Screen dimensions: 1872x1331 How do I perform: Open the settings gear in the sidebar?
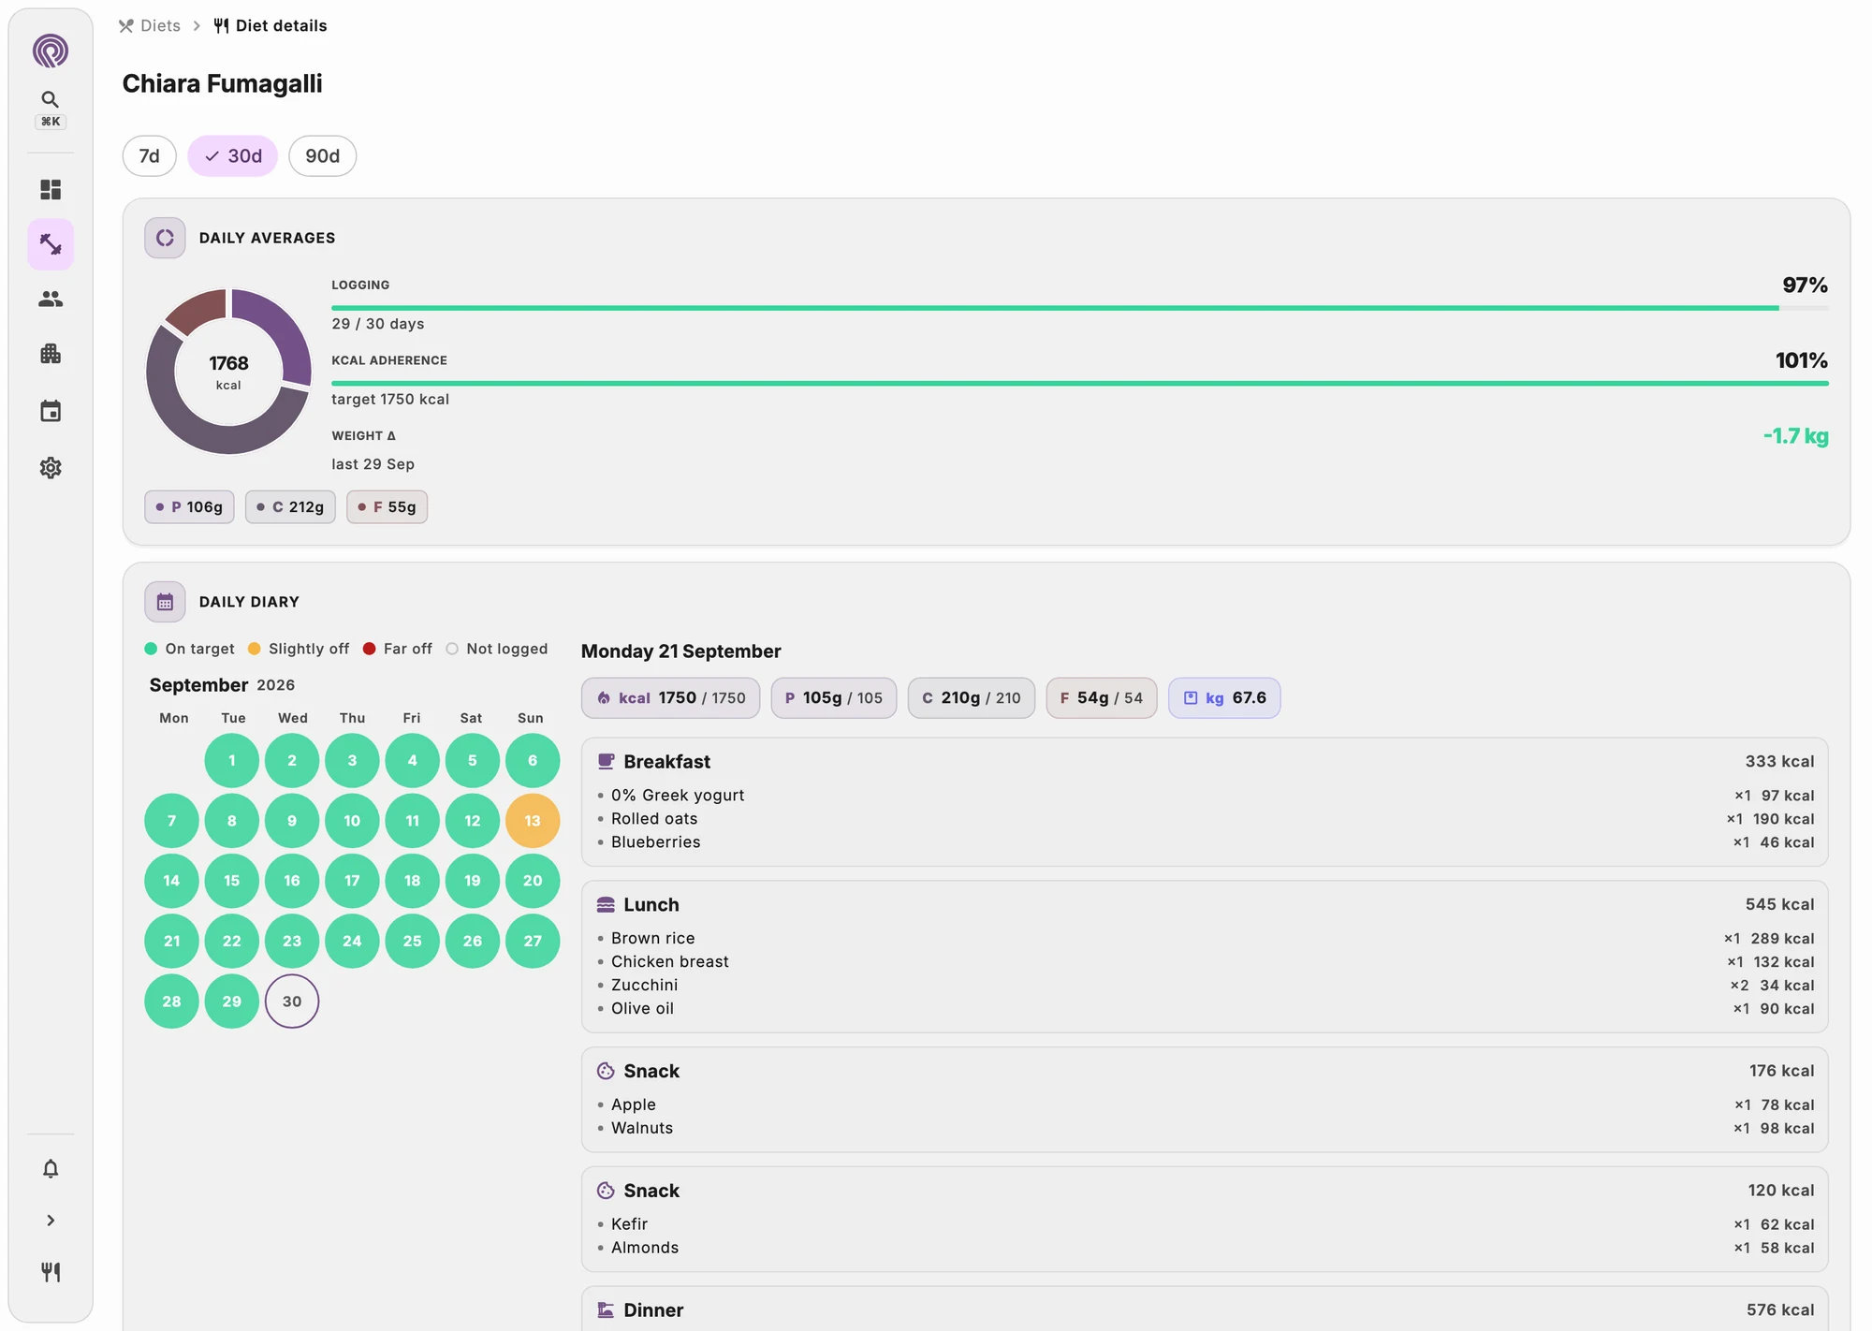point(51,467)
